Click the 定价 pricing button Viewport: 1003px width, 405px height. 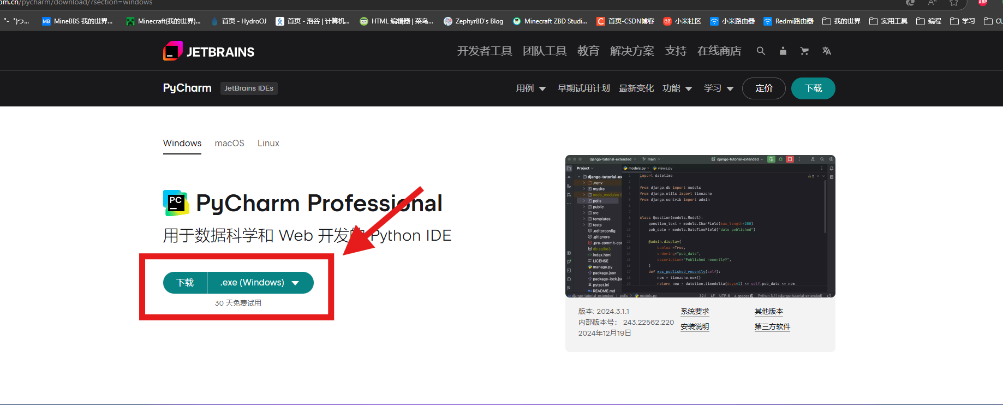click(763, 88)
